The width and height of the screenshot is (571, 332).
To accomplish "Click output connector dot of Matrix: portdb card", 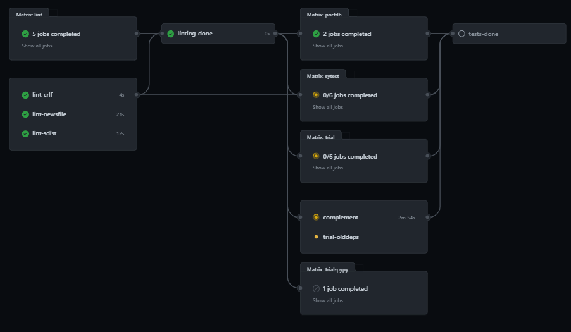I will (x=427, y=34).
